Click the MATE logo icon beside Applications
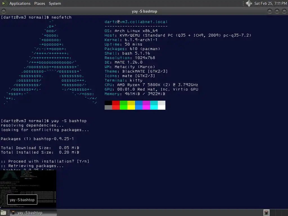 pos(5,3)
